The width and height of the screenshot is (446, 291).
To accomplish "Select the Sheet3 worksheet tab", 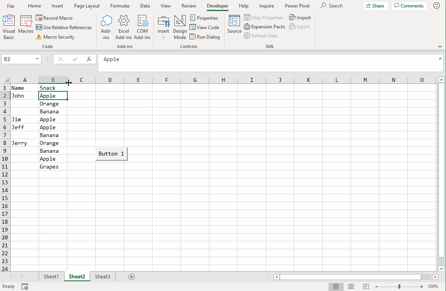I will click(102, 276).
